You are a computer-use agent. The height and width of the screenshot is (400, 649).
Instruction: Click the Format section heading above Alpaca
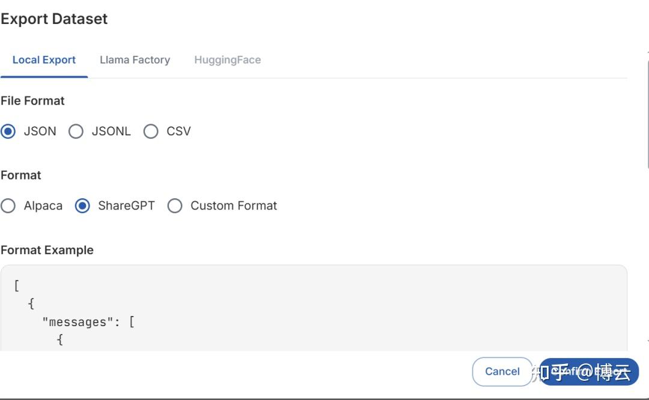coord(21,175)
